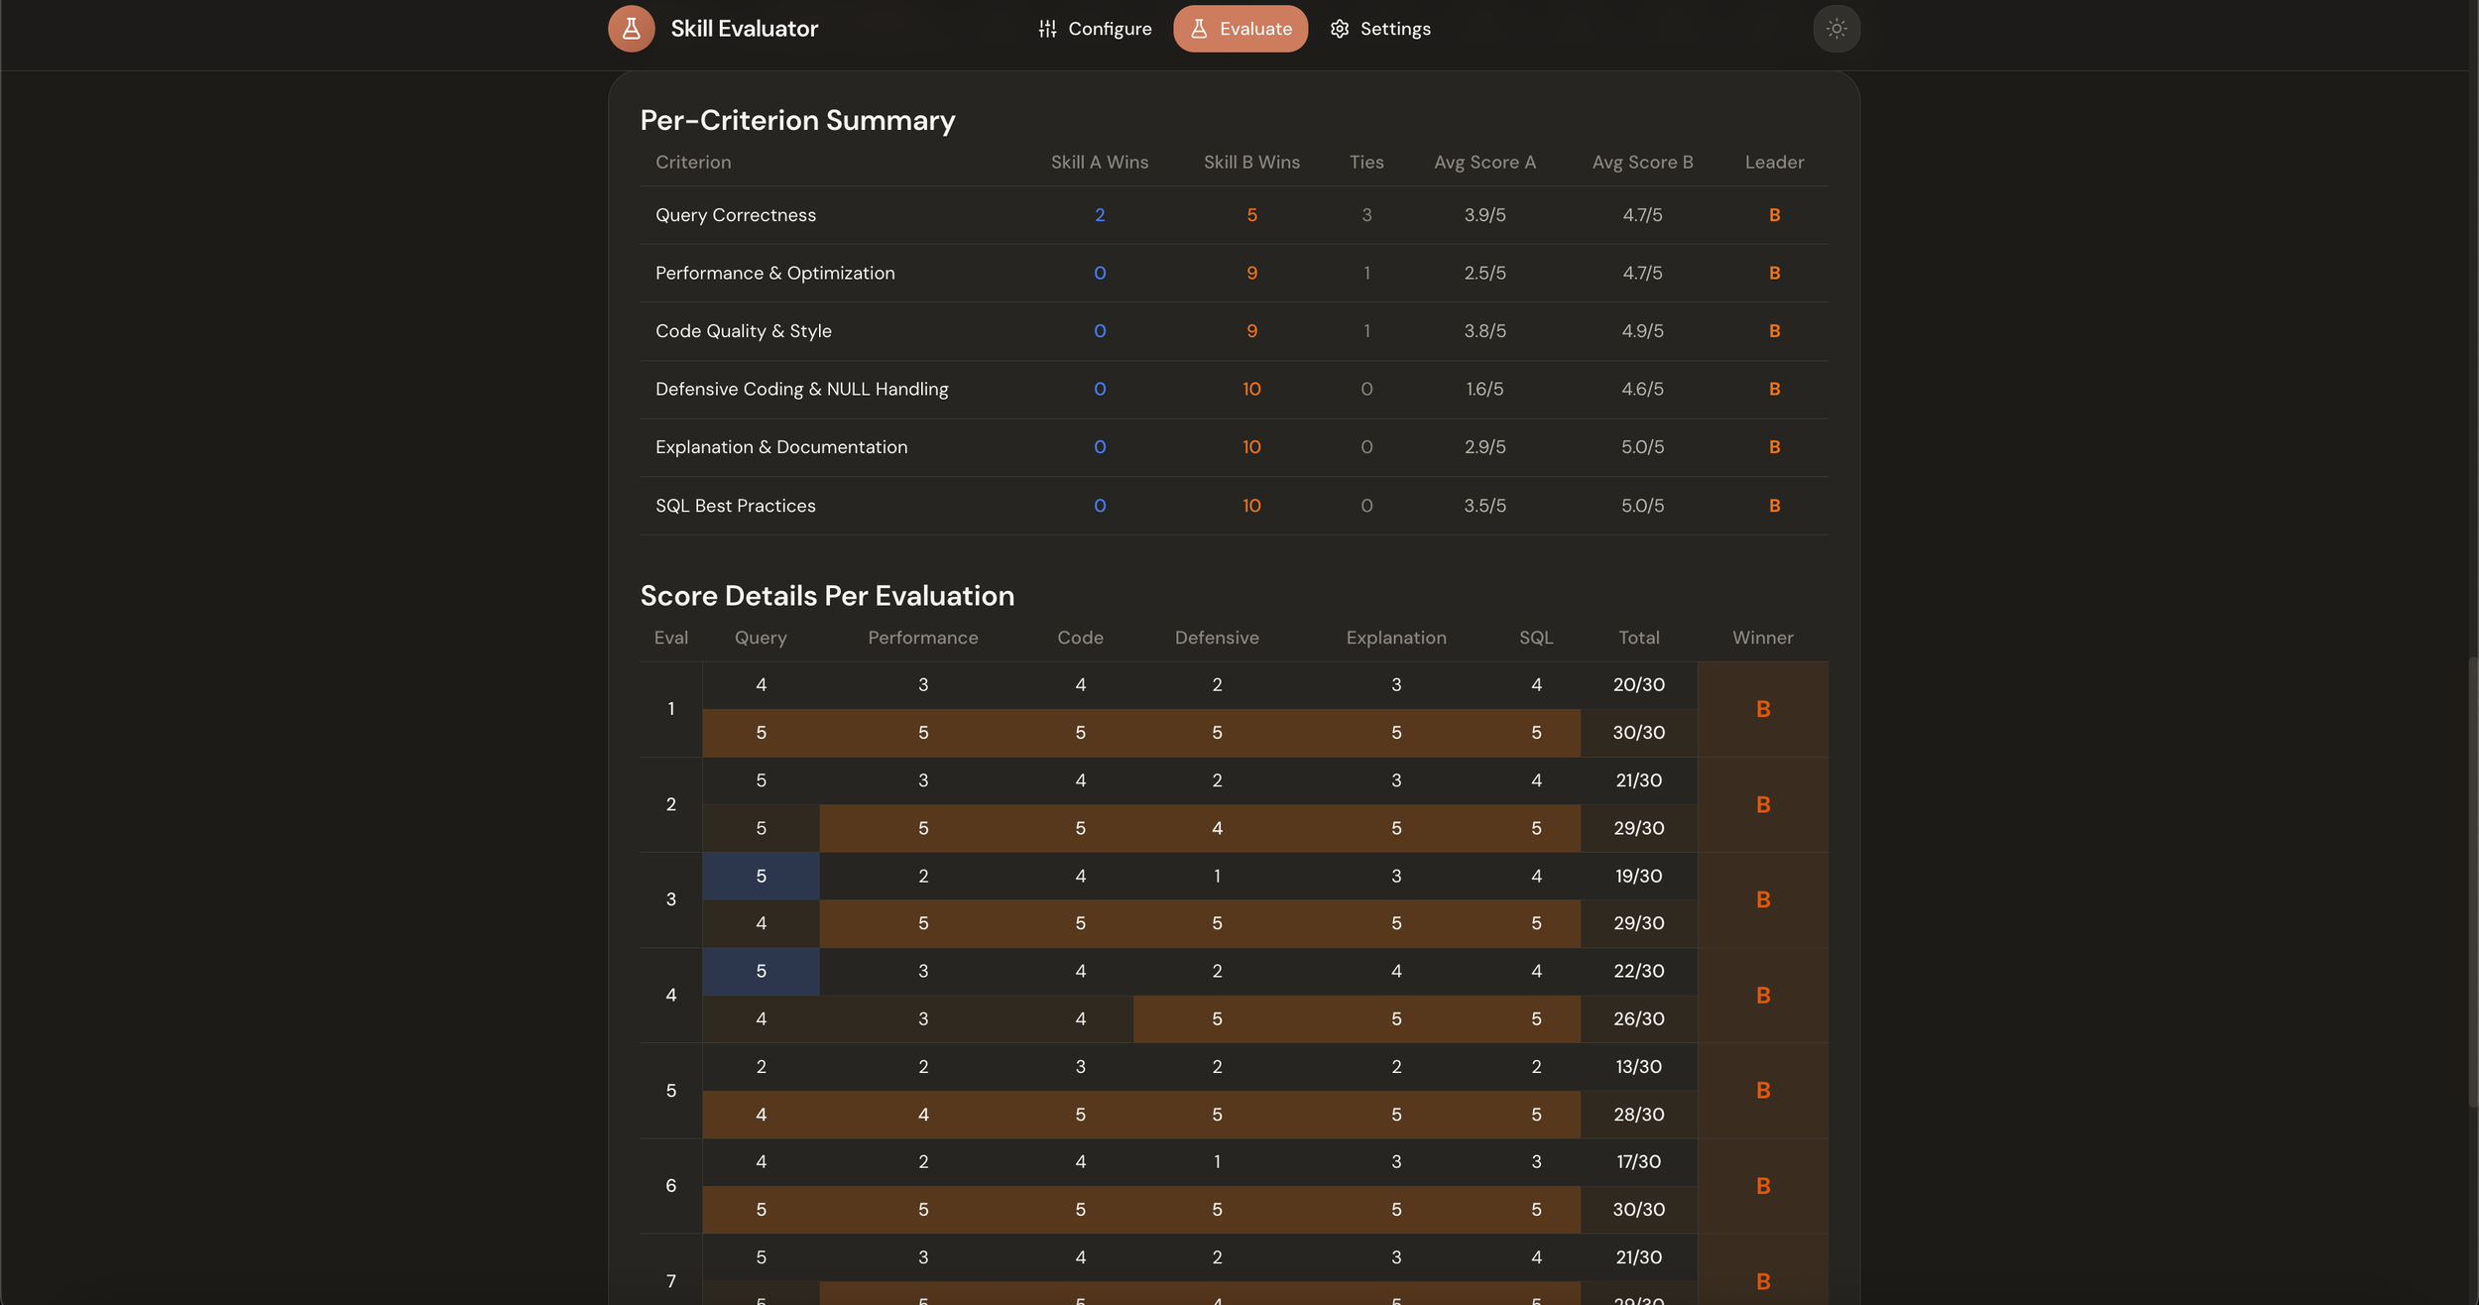2479x1305 pixels.
Task: Click the blue highlighted Query score in evaluation 4
Action: pyautogui.click(x=761, y=971)
